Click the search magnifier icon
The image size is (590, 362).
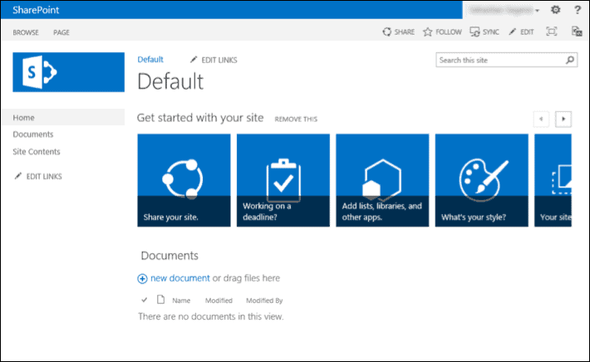pyautogui.click(x=570, y=60)
